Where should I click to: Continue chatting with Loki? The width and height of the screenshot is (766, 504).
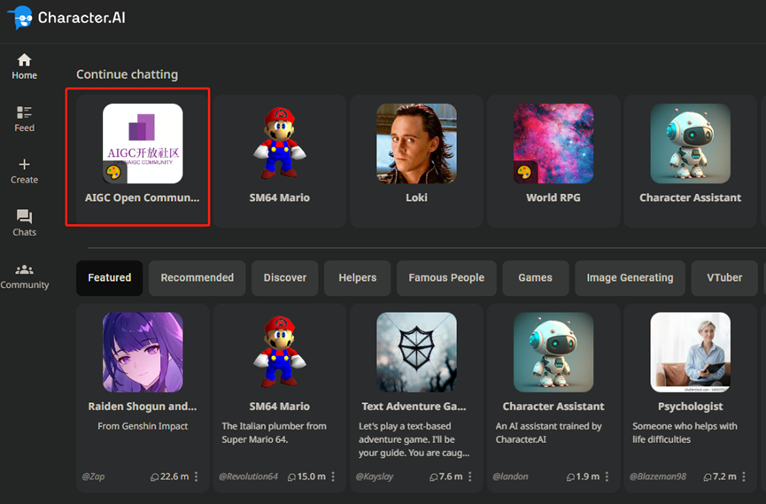click(416, 155)
